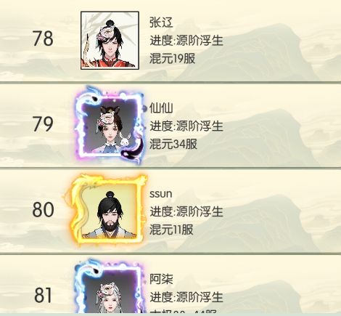This screenshot has width=341, height=316.
Task: Click the player name 仙仙
Action: point(161,108)
